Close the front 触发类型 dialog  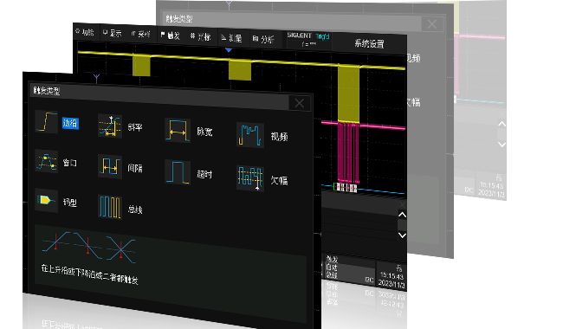299,103
